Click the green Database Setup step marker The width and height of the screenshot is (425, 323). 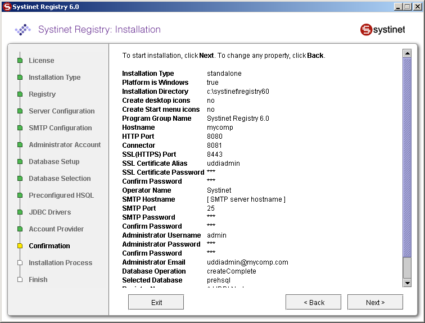coord(20,162)
